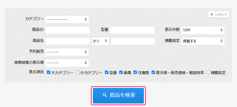The width and height of the screenshot is (237, 107).
Task: Click the magnifier icon on search button
Action: pos(105,95)
